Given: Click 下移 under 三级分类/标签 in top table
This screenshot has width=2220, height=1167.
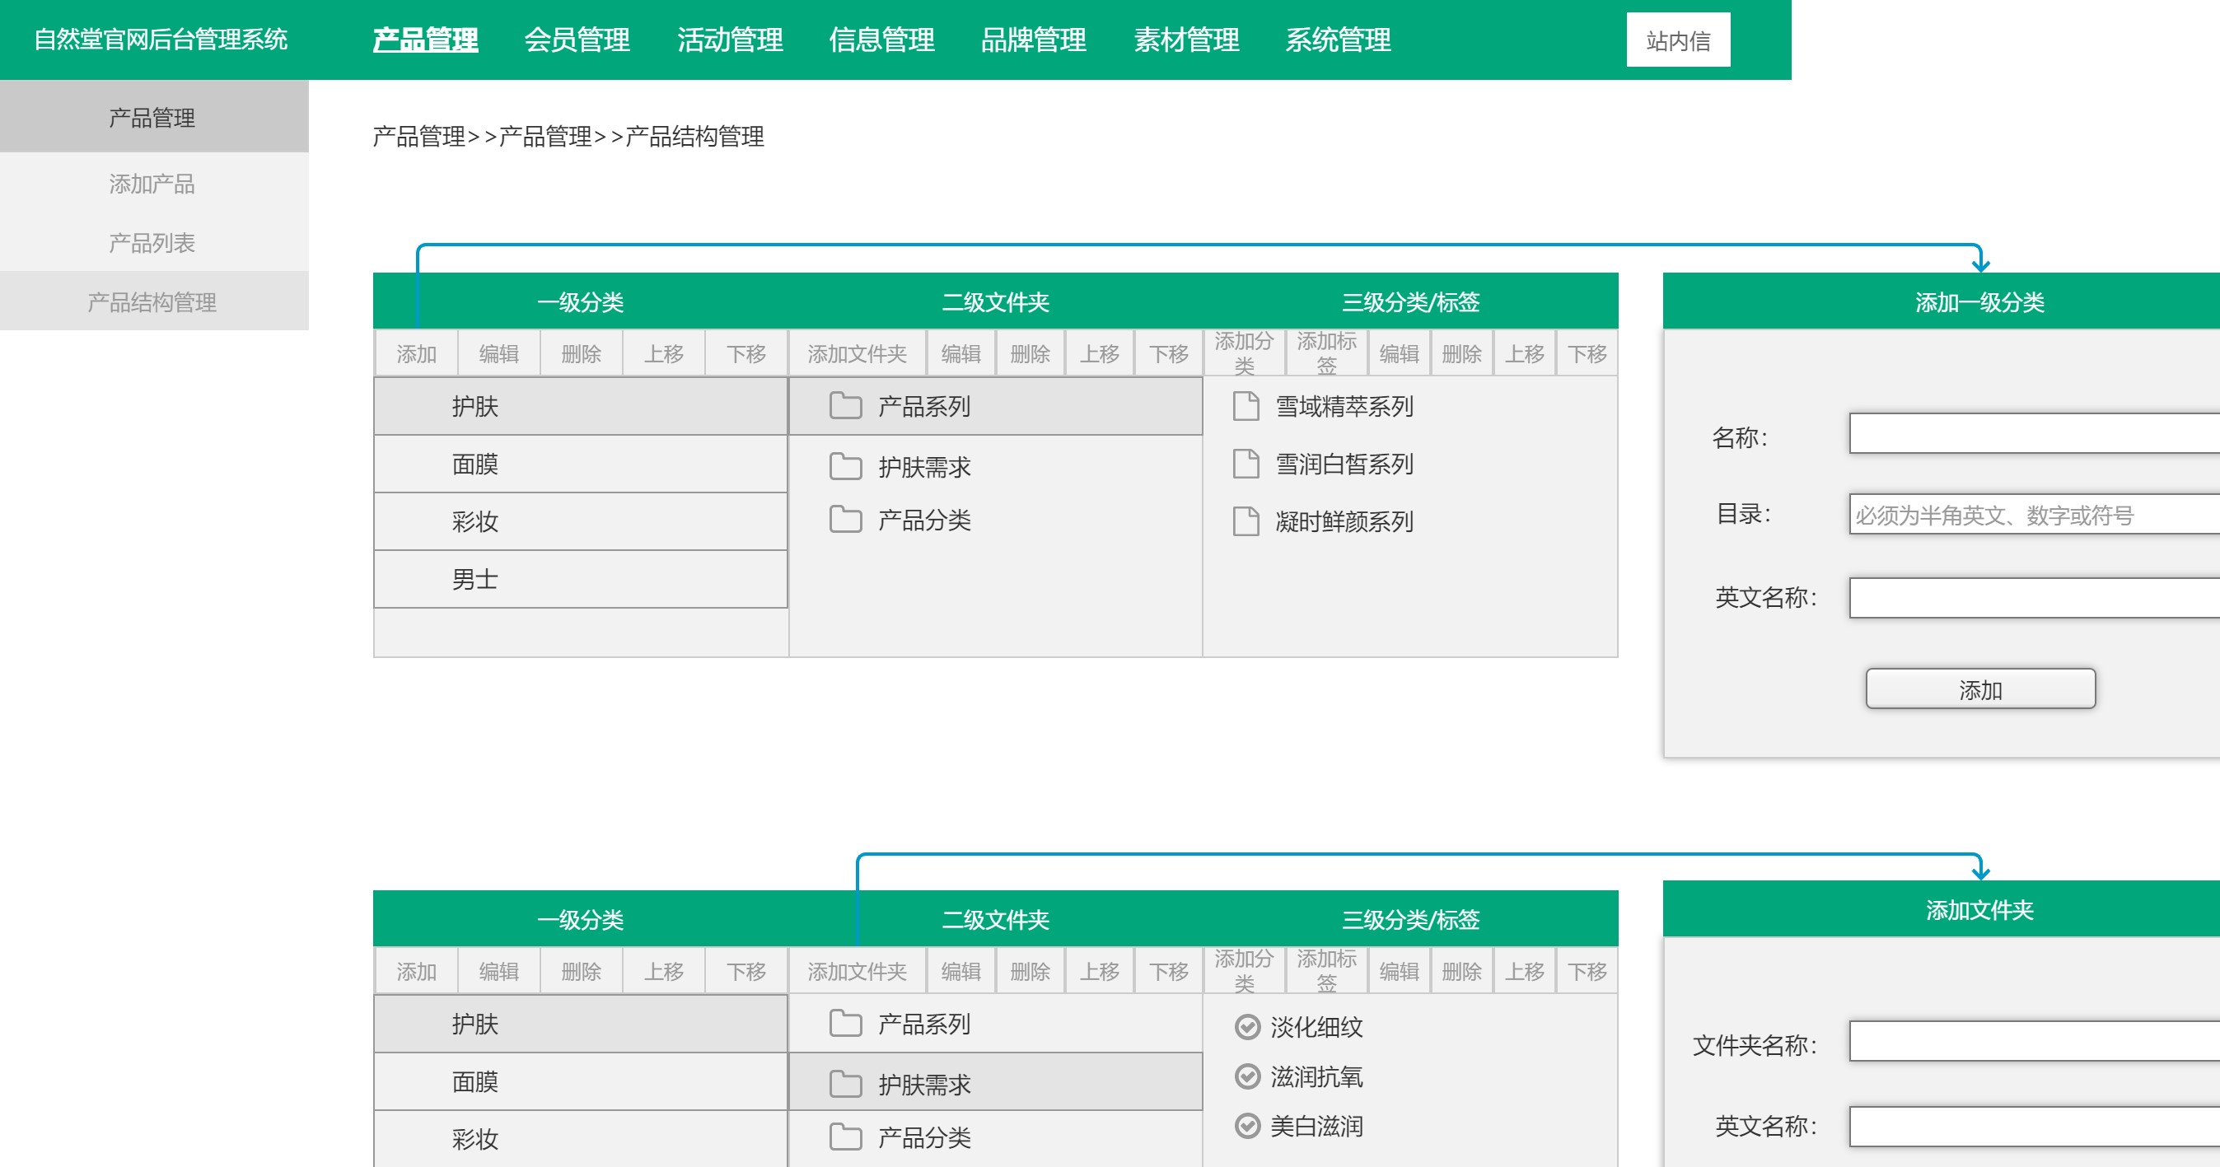Looking at the screenshot, I should coord(1587,353).
